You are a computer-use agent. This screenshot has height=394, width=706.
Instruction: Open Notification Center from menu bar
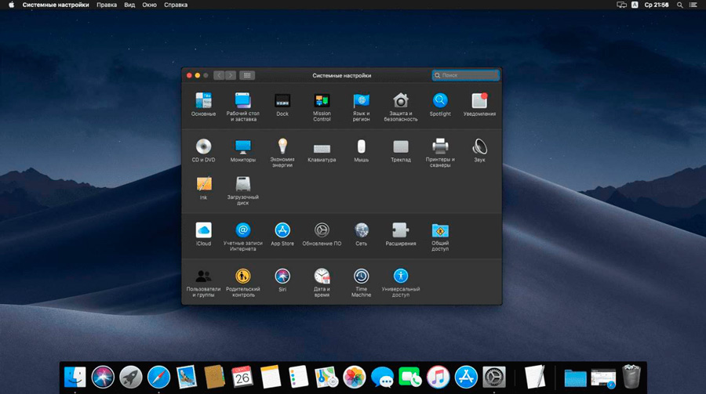coord(693,5)
